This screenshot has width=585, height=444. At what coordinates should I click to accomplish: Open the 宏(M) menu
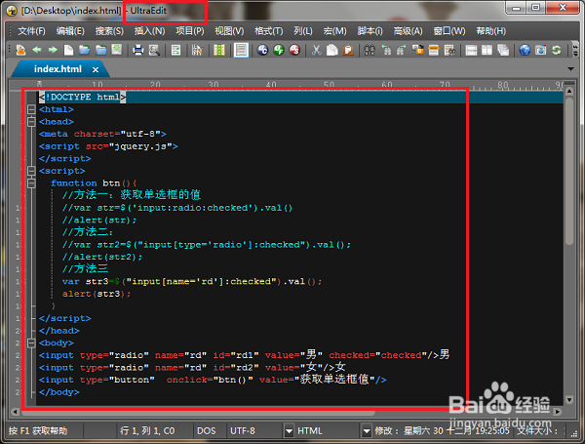click(335, 31)
